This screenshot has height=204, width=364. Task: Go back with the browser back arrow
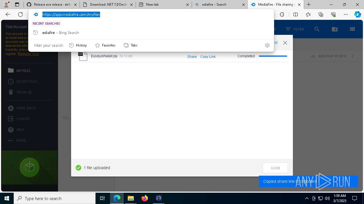[x=8, y=14]
